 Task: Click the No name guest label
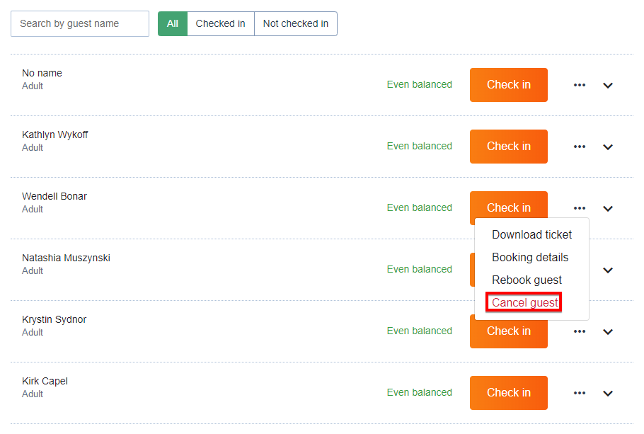point(42,73)
